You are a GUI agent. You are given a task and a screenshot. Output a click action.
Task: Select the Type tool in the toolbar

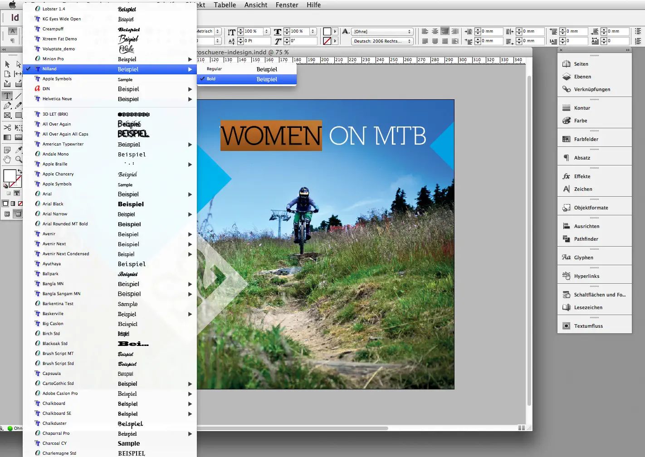(7, 96)
